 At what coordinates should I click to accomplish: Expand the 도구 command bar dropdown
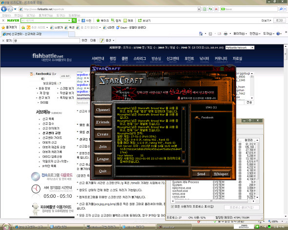pyautogui.click(x=268, y=34)
